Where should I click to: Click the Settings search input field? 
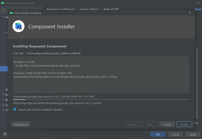point(21,10)
